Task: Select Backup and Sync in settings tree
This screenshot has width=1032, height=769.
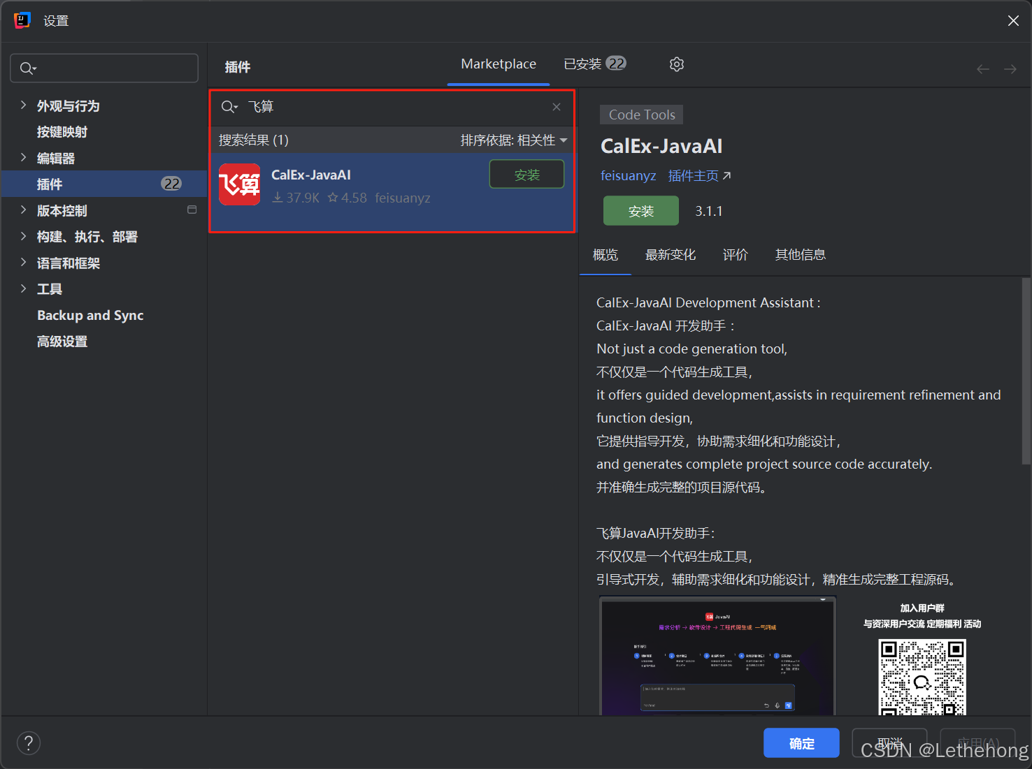Action: (90, 316)
